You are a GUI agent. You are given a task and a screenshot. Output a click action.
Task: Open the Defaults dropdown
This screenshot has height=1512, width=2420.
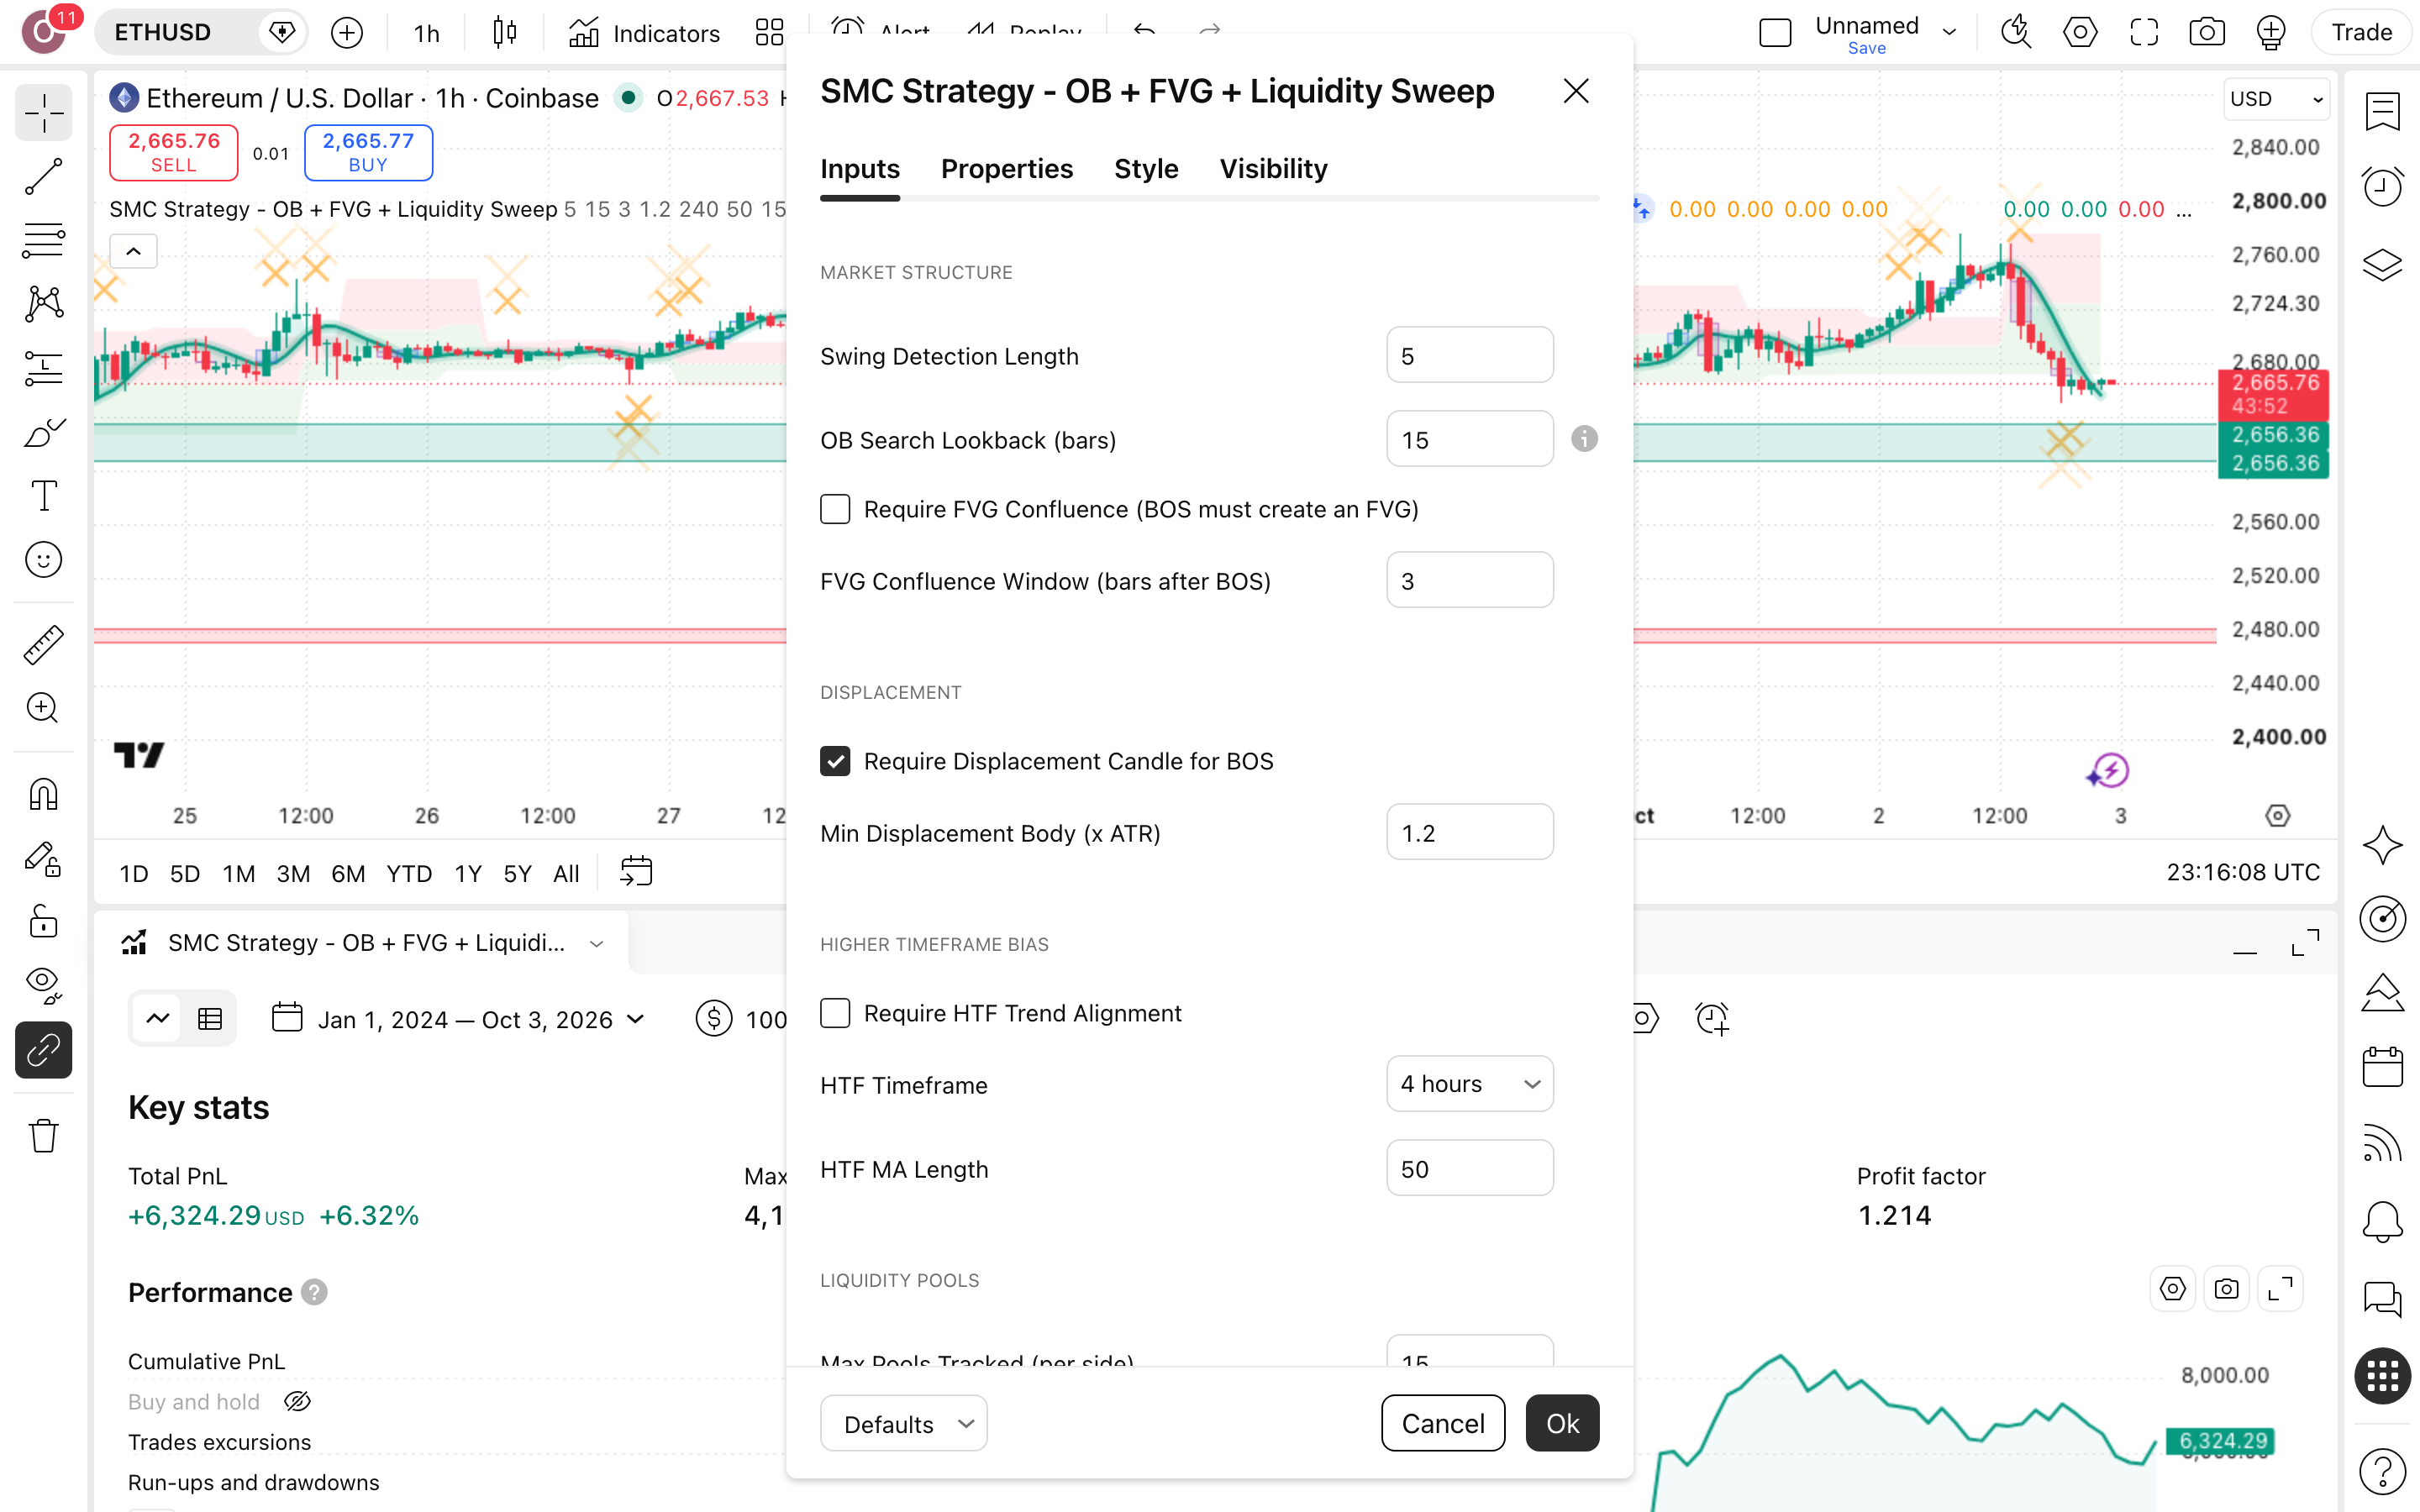click(x=904, y=1423)
